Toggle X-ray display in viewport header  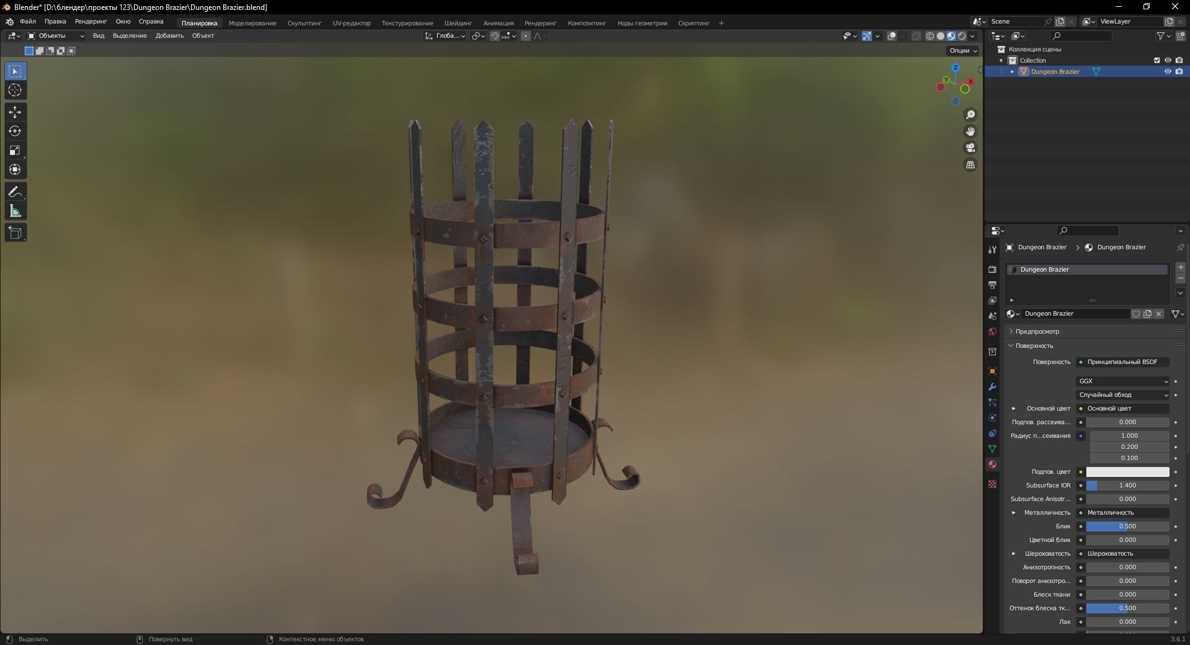pyautogui.click(x=916, y=36)
